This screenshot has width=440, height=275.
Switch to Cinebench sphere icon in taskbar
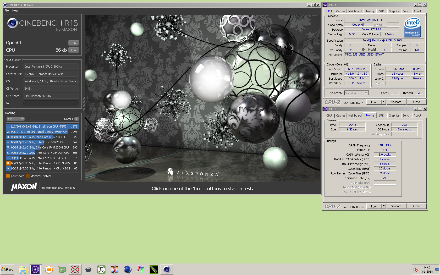tap(167, 269)
